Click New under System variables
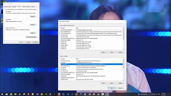Viewport: 171px width, 96px height. coord(103,83)
